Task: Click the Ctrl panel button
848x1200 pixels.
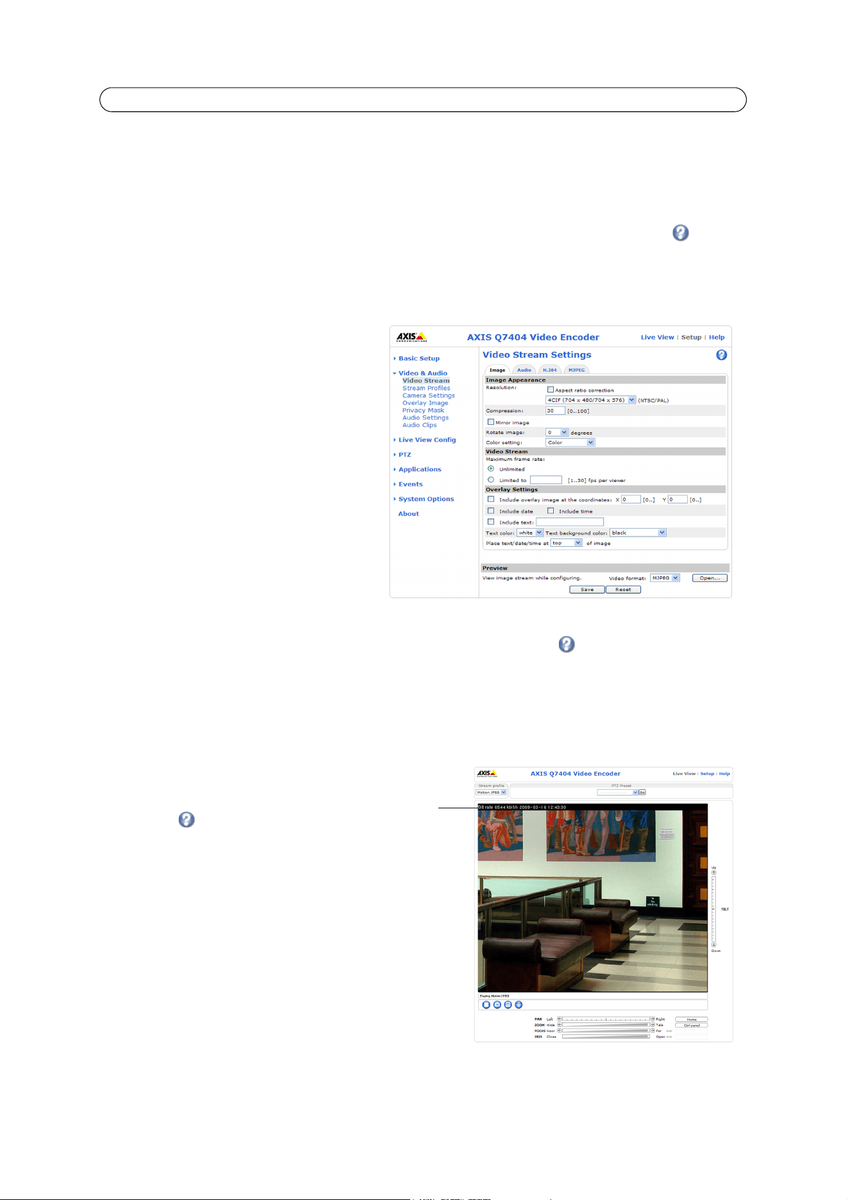Action: 692,1025
